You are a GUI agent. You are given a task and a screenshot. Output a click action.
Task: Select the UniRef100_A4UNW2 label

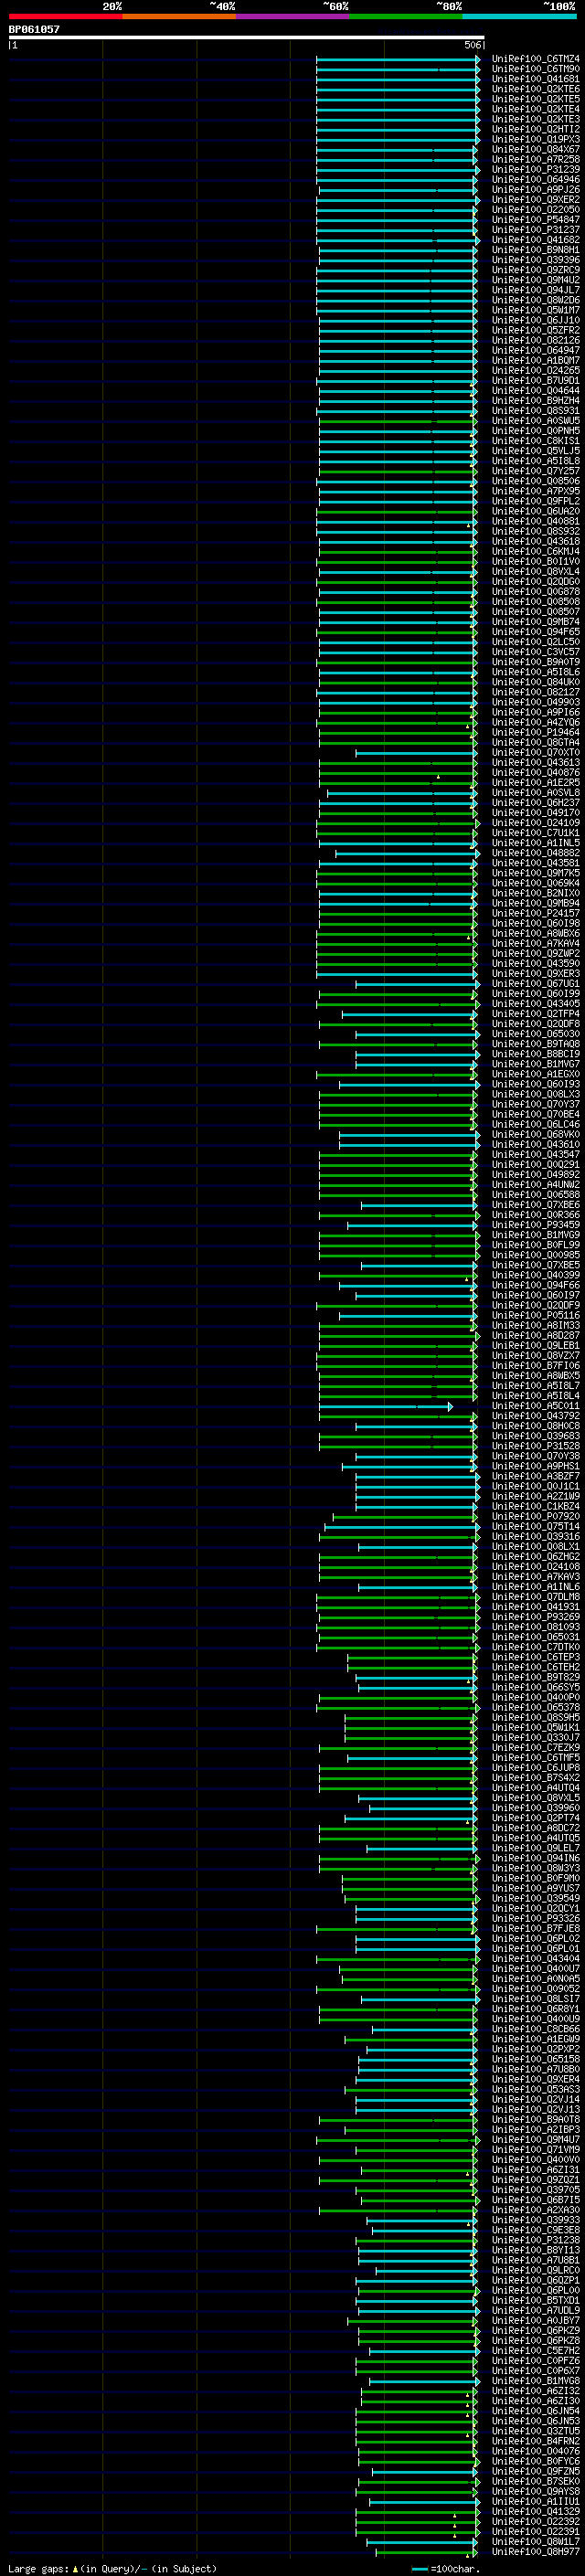(535, 1185)
